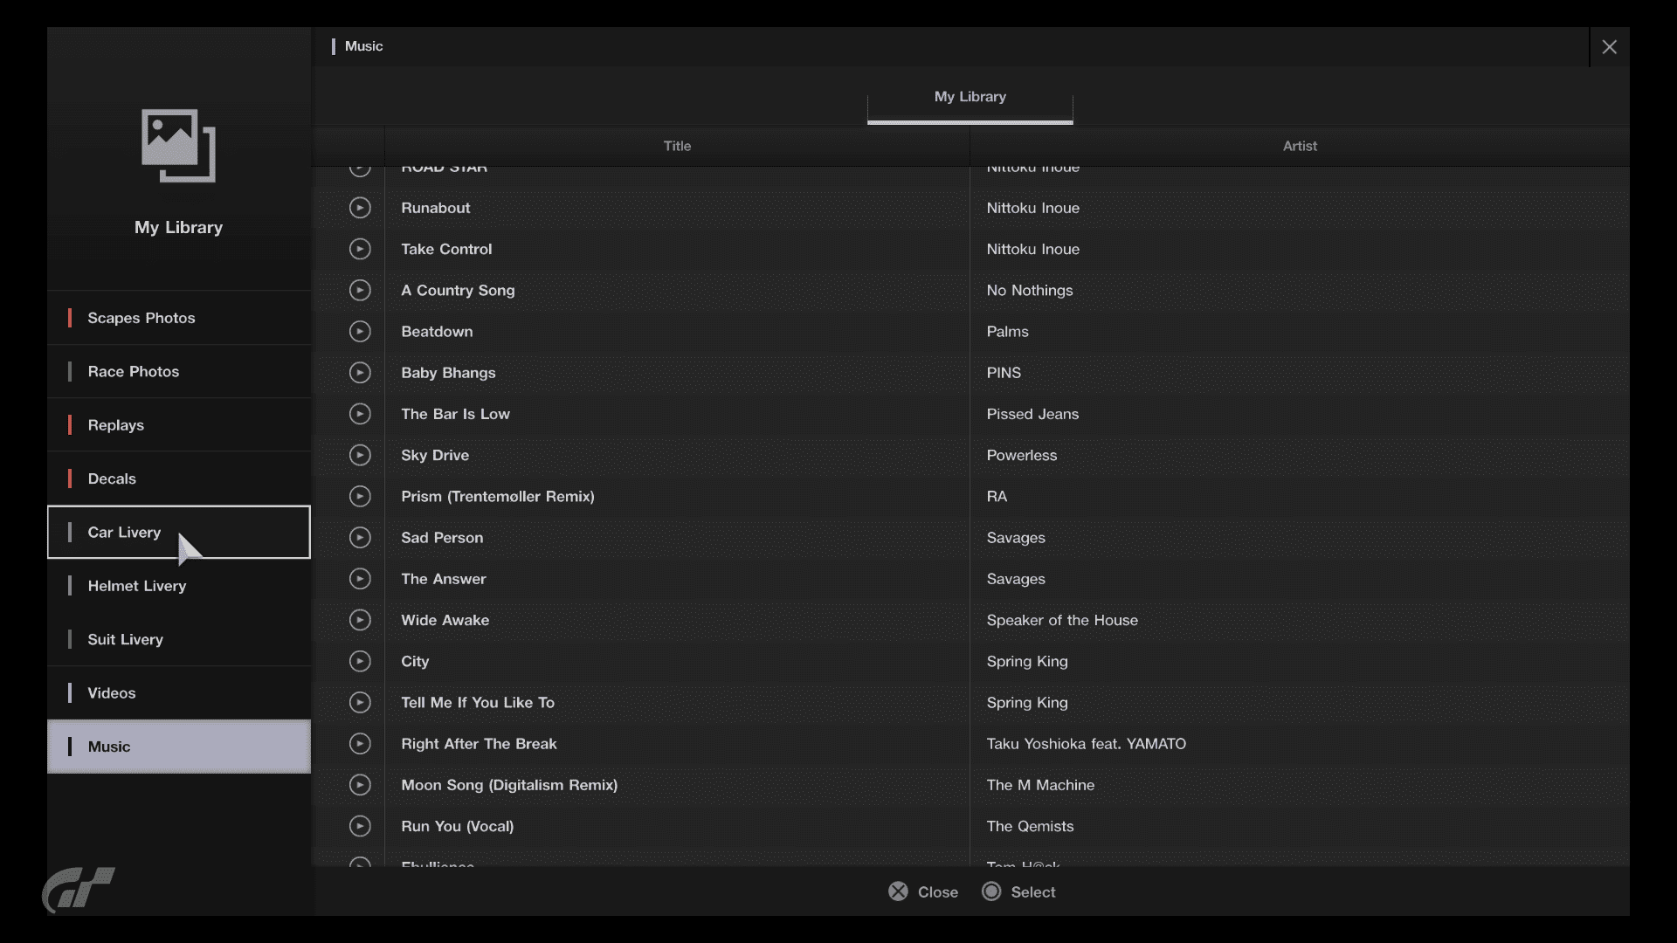The height and width of the screenshot is (943, 1677).
Task: Click artist name Powerless
Action: (1021, 455)
